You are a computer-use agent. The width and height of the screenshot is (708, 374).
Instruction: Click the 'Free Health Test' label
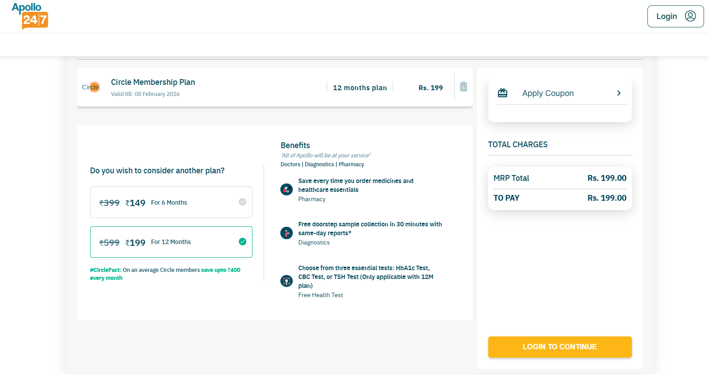pos(321,295)
